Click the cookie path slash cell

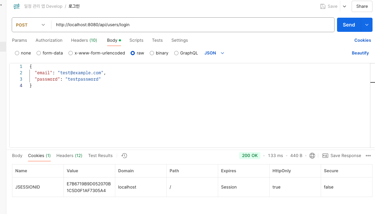(192, 187)
